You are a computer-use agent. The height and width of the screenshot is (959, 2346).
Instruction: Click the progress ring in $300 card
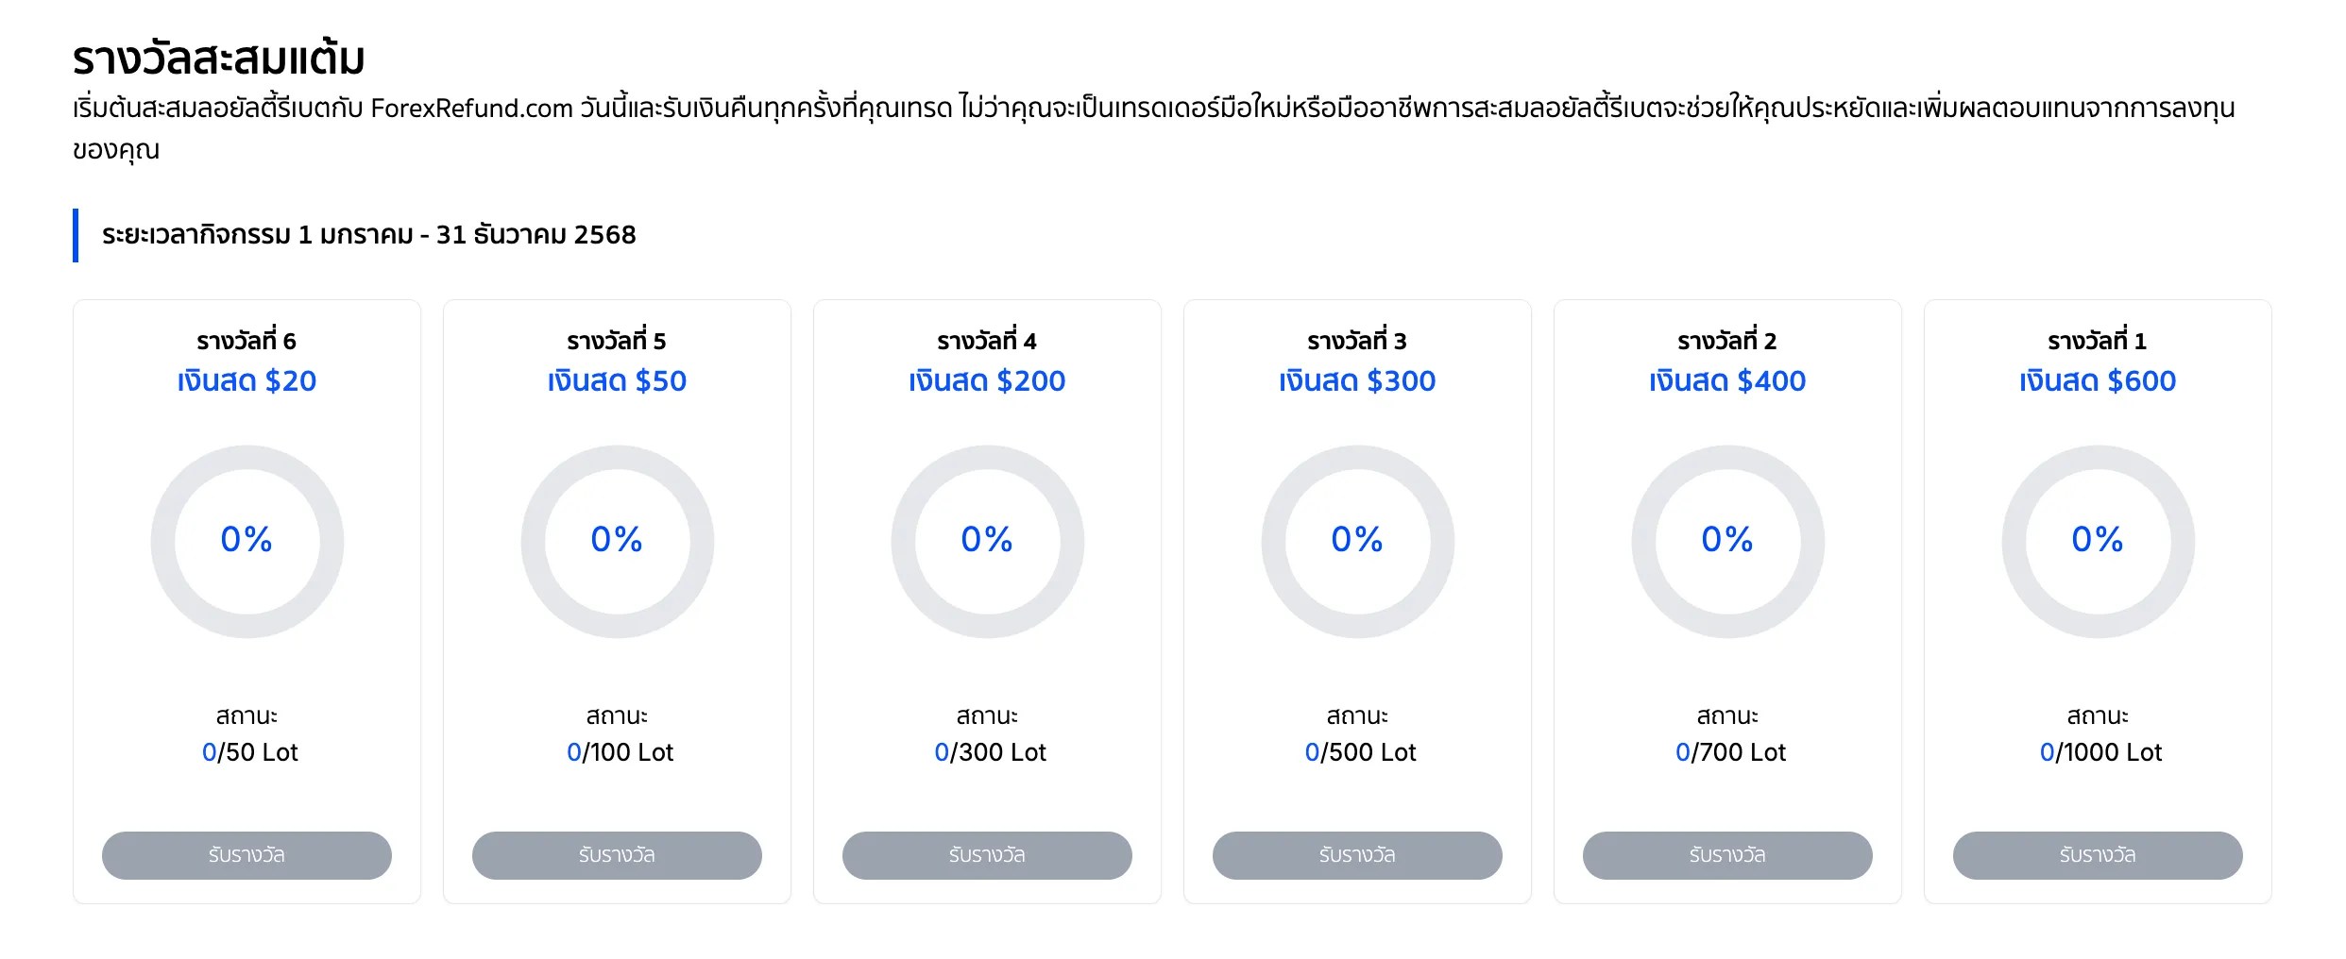coord(1358,542)
